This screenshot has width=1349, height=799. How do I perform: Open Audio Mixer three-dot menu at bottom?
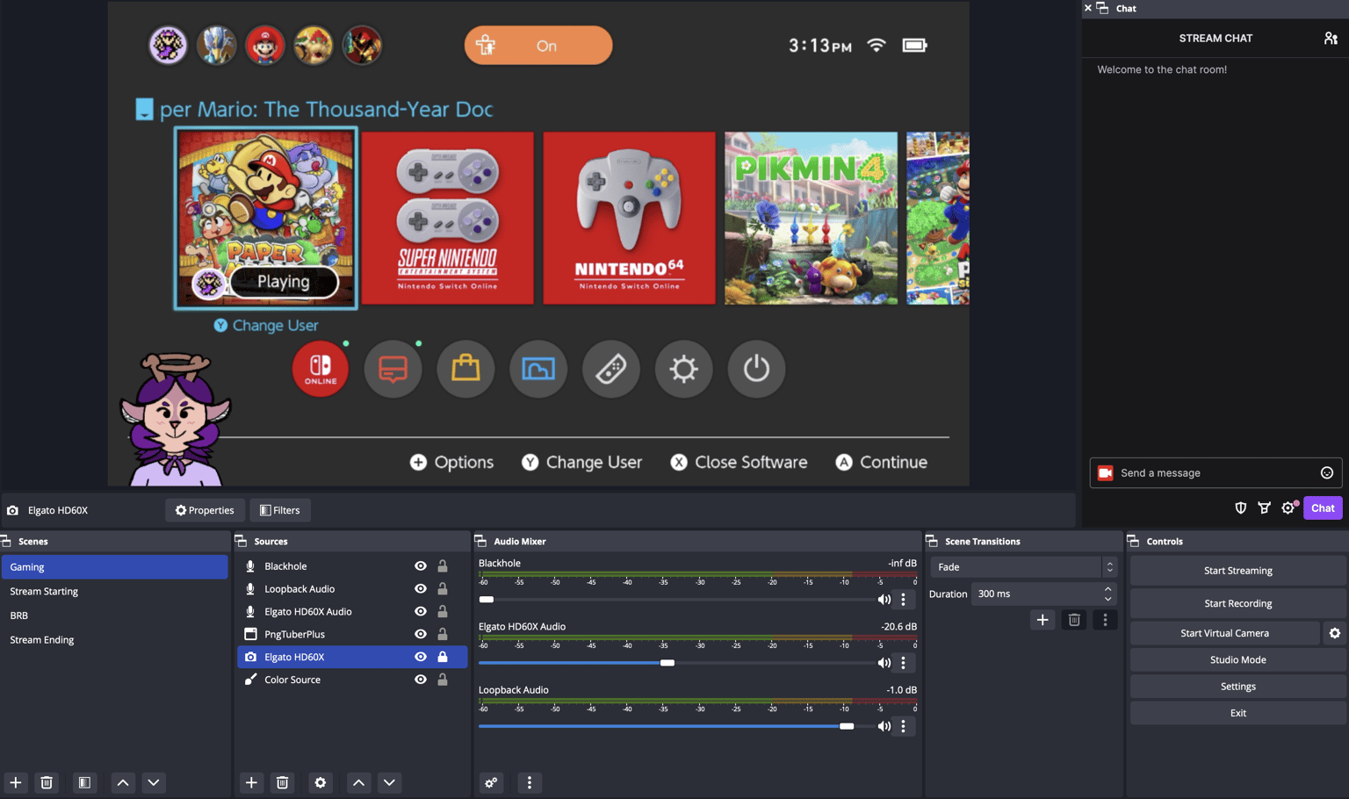(529, 782)
